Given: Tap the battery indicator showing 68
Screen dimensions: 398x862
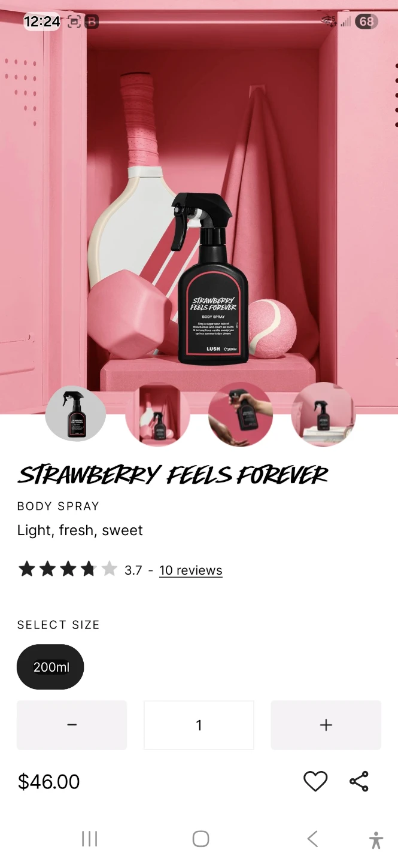Looking at the screenshot, I should 366,22.
